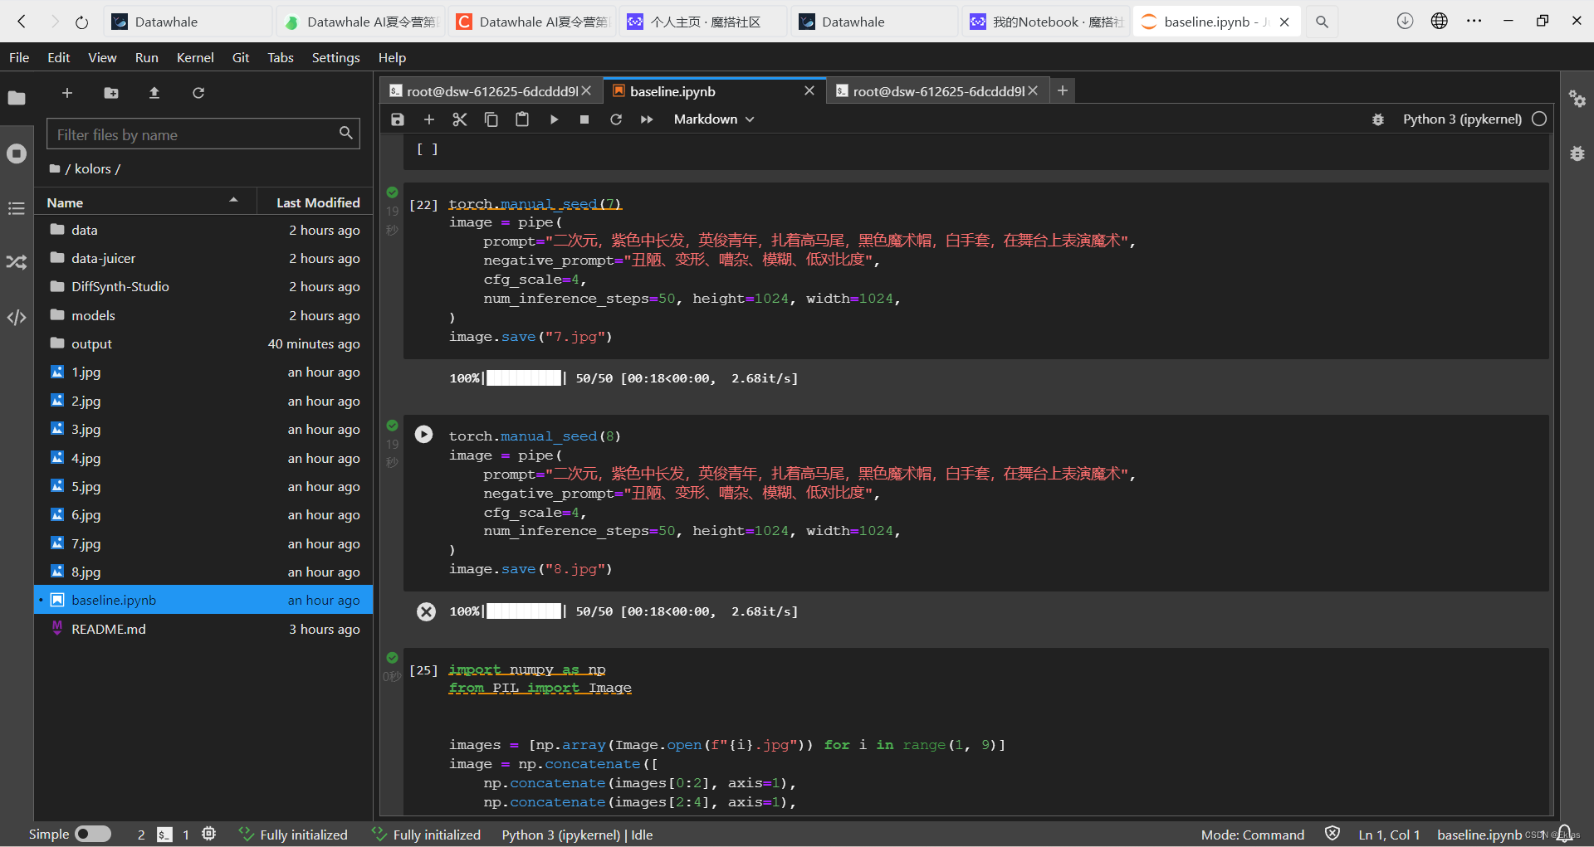
Task: Select the README.md file
Action: point(203,629)
